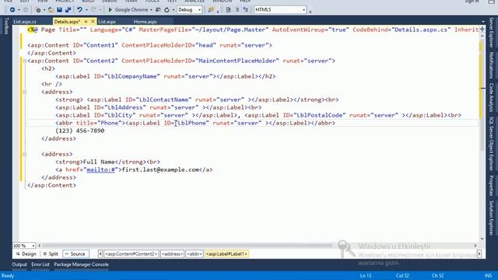Viewport: 498px width, 280px height.
Task: Switch to Design view
Action: (x=26, y=254)
